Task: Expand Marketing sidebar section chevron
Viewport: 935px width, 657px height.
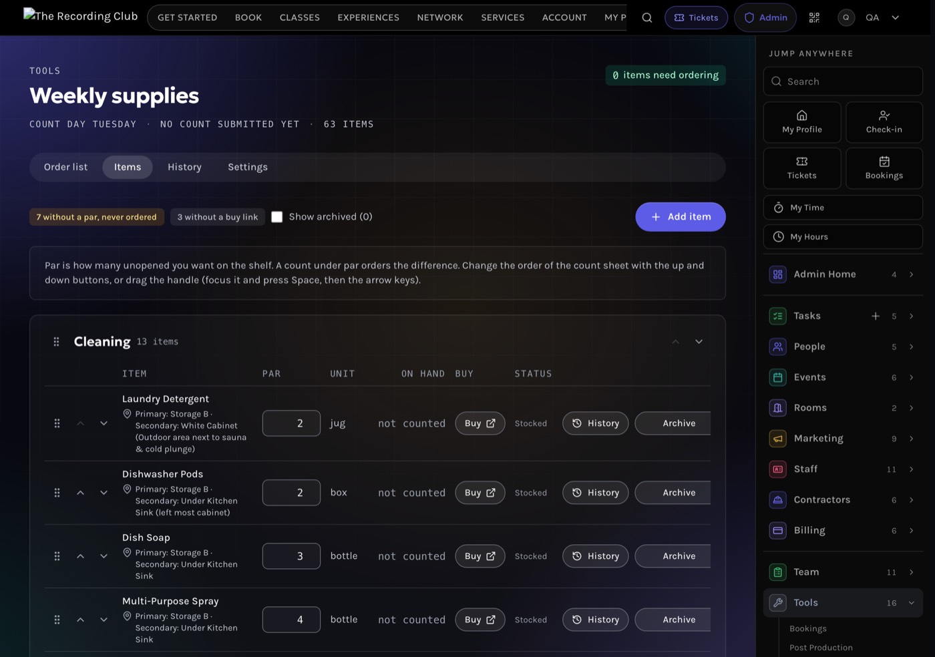Action: click(911, 439)
